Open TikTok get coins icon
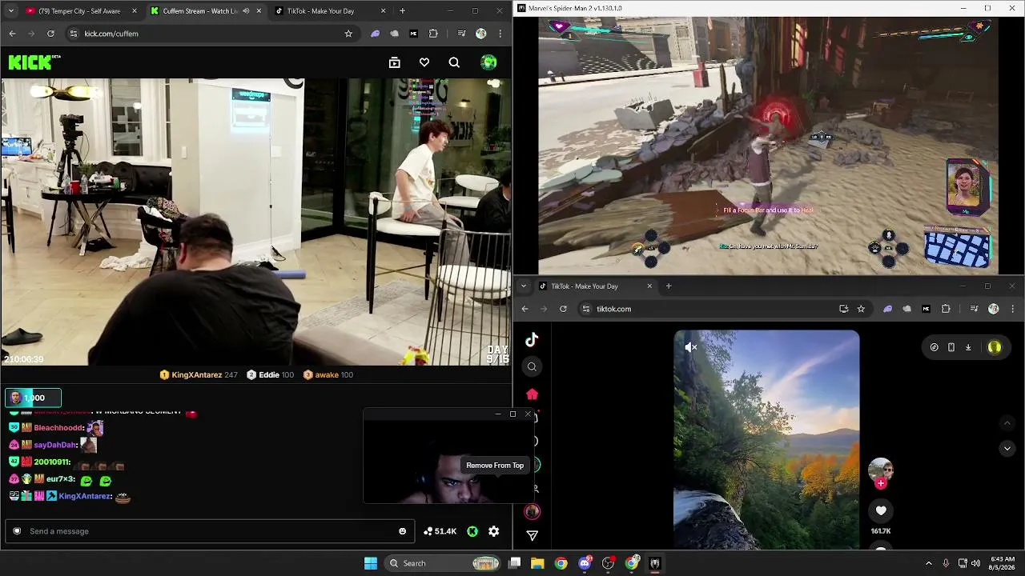 point(934,347)
